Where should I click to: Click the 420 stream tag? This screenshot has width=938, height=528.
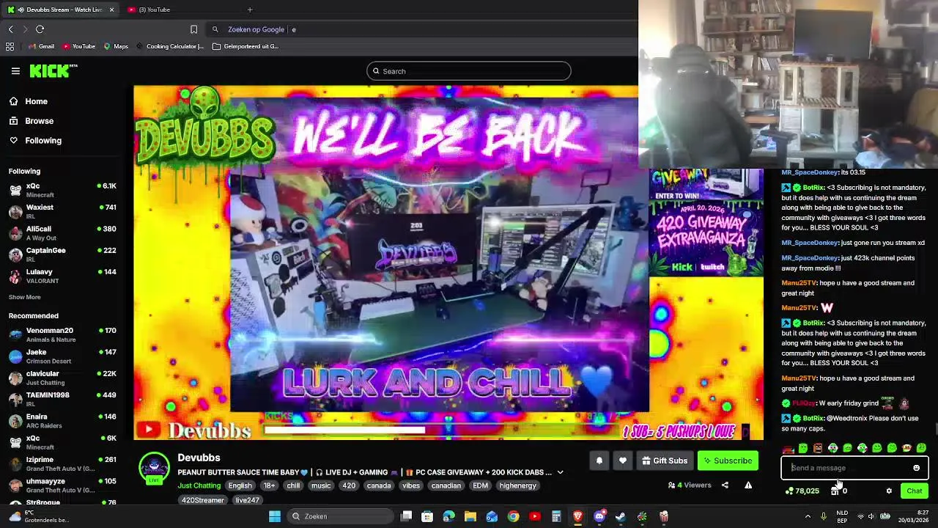[x=349, y=485]
